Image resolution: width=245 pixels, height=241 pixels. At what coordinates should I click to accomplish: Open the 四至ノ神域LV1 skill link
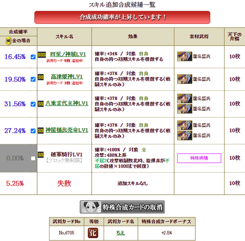coord(68,54)
